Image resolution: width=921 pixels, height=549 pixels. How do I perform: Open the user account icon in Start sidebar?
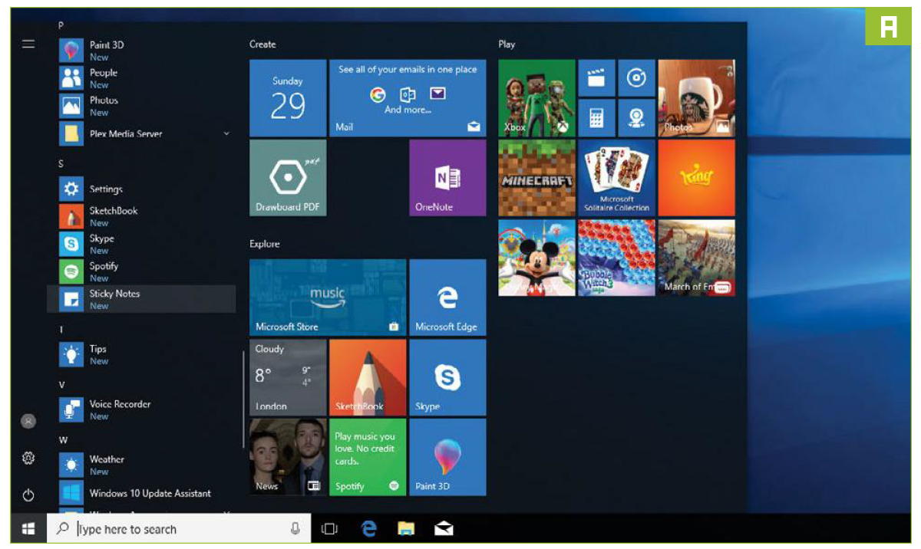click(28, 421)
